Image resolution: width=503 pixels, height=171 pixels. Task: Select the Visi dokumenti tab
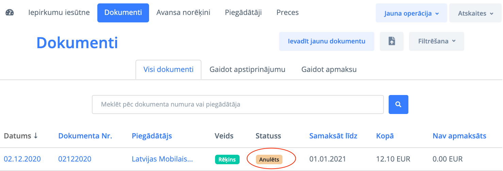168,70
